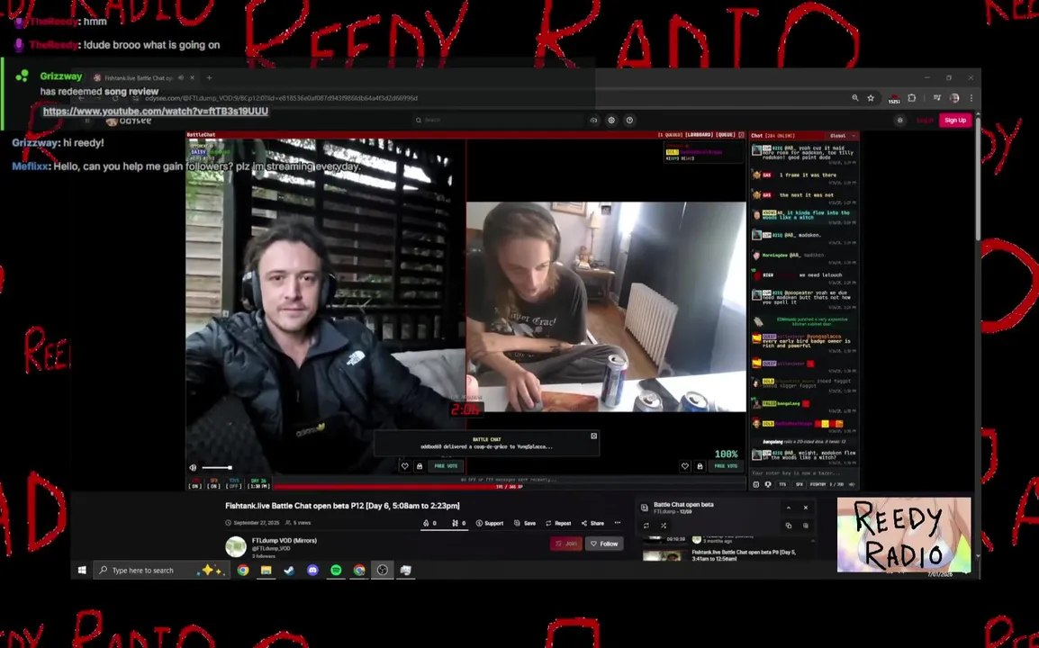Dismiss the Battle Chat coup-de-grâce notification
Image resolution: width=1039 pixels, height=648 pixels.
pos(593,436)
